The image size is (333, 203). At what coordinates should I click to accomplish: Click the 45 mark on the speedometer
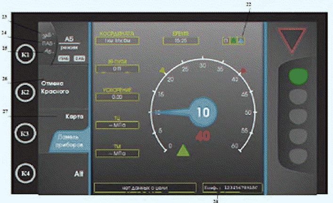click(245, 94)
